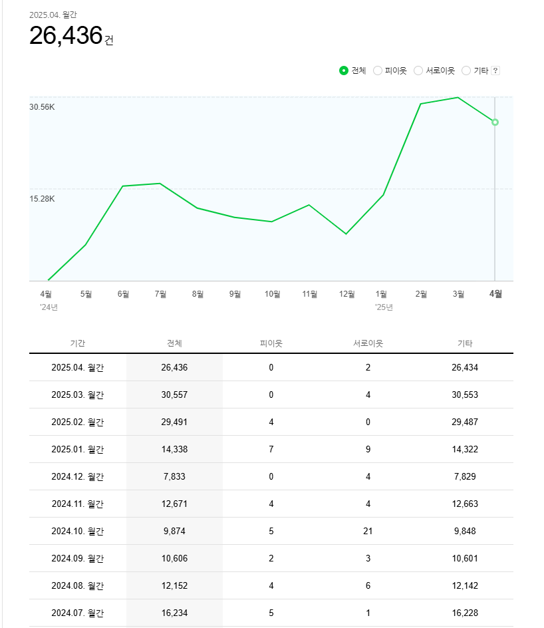Click the 7,829 기타 cell
The height and width of the screenshot is (628, 544).
point(465,476)
